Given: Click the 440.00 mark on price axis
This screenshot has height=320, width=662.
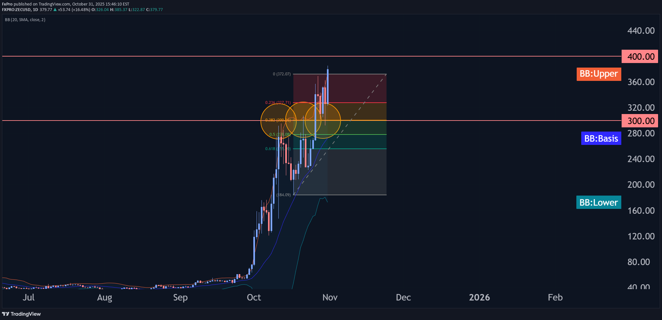Looking at the screenshot, I should coord(641,31).
